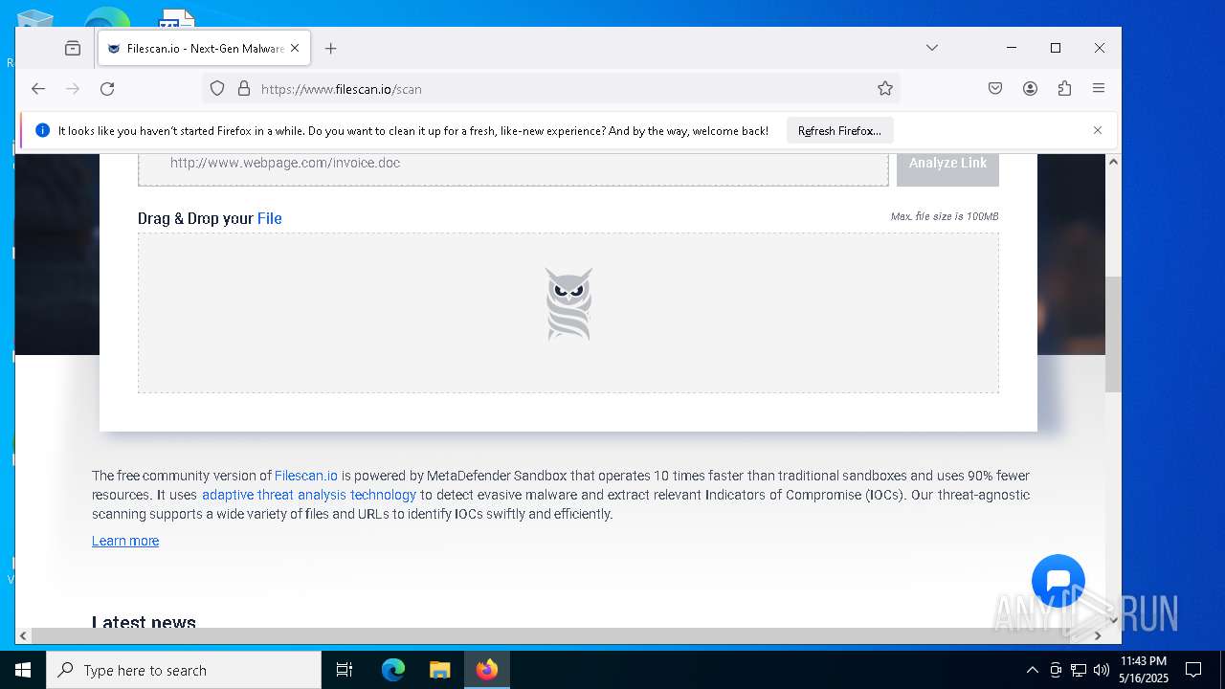Image resolution: width=1225 pixels, height=689 pixels.
Task: Click the Max. file size 100MB text
Action: coord(945,216)
